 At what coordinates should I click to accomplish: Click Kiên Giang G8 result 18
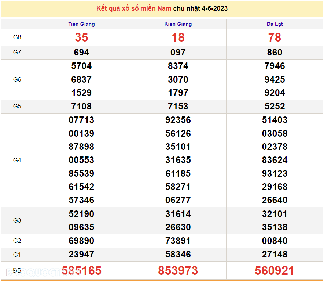click(x=178, y=37)
